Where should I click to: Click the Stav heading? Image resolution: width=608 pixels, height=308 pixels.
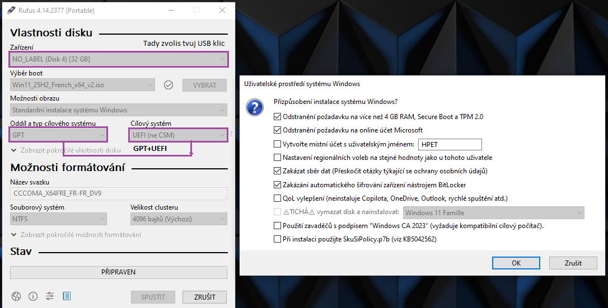(21, 252)
